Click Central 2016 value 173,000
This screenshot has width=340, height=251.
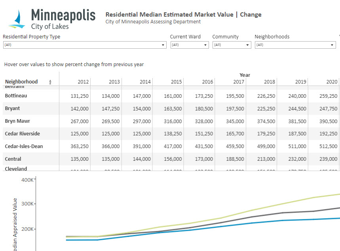tap(204, 159)
